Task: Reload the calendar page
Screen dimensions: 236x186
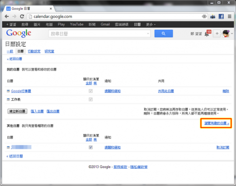Action: pyautogui.click(x=22, y=16)
